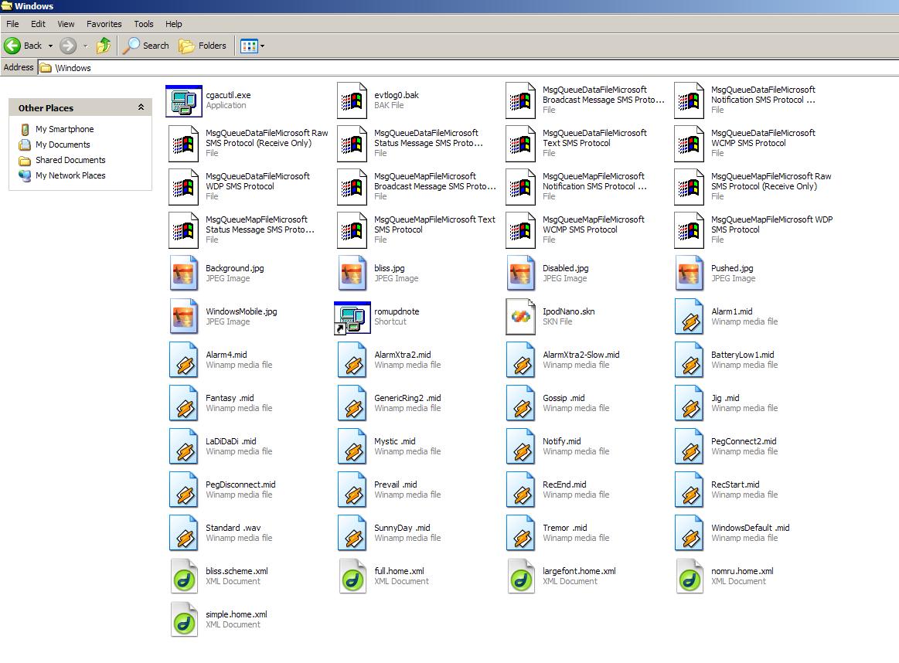Image resolution: width=899 pixels, height=663 pixels.
Task: Select the AlarmXtra2.mid file name
Action: click(x=403, y=355)
